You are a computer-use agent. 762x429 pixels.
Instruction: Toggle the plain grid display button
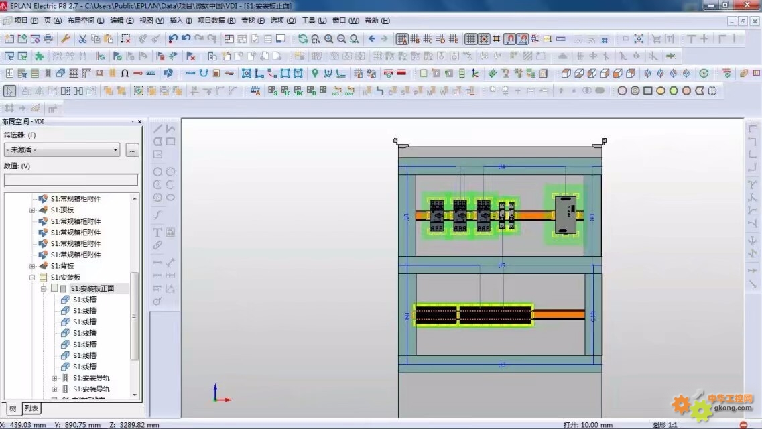(470, 38)
